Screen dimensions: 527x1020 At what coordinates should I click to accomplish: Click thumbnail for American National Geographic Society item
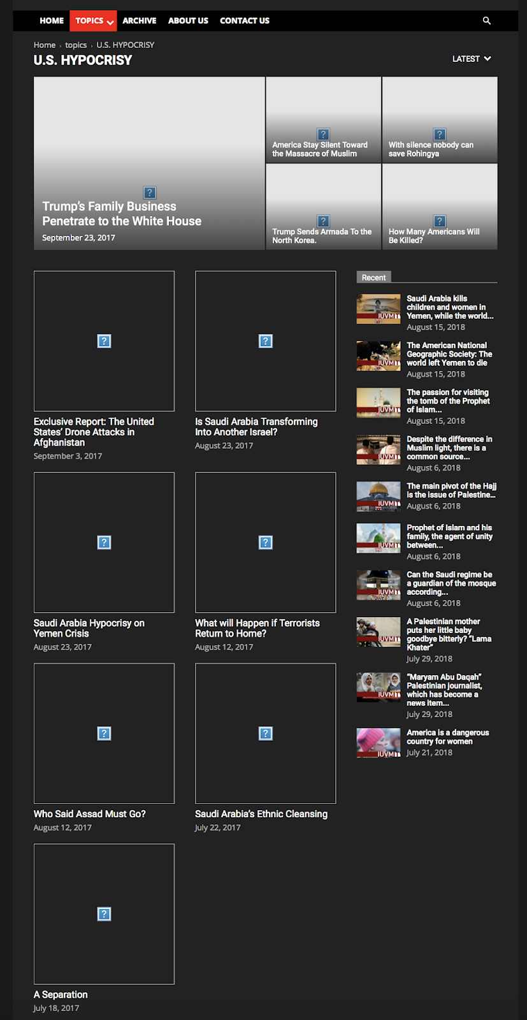tap(379, 356)
